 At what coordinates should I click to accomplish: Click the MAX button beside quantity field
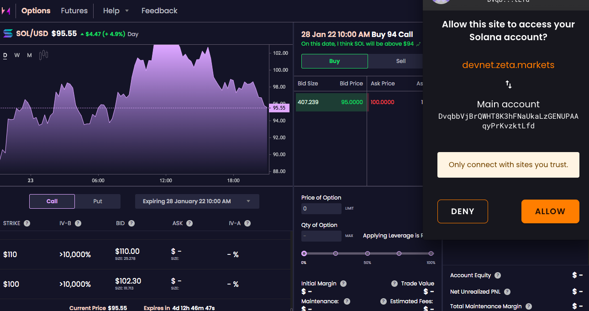[349, 236]
